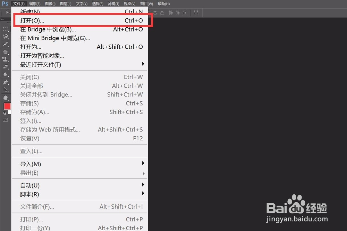Image resolution: width=347 pixels, height=231 pixels.
Task: Open the 选择(S) menu
Action: (98, 4)
